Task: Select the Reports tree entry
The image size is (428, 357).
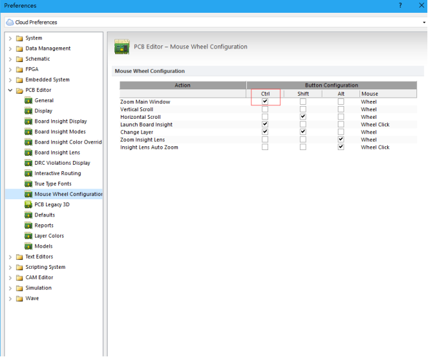Action: 44,225
